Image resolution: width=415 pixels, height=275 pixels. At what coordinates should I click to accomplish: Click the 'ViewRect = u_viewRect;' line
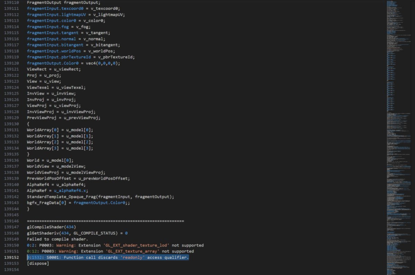(x=54, y=69)
